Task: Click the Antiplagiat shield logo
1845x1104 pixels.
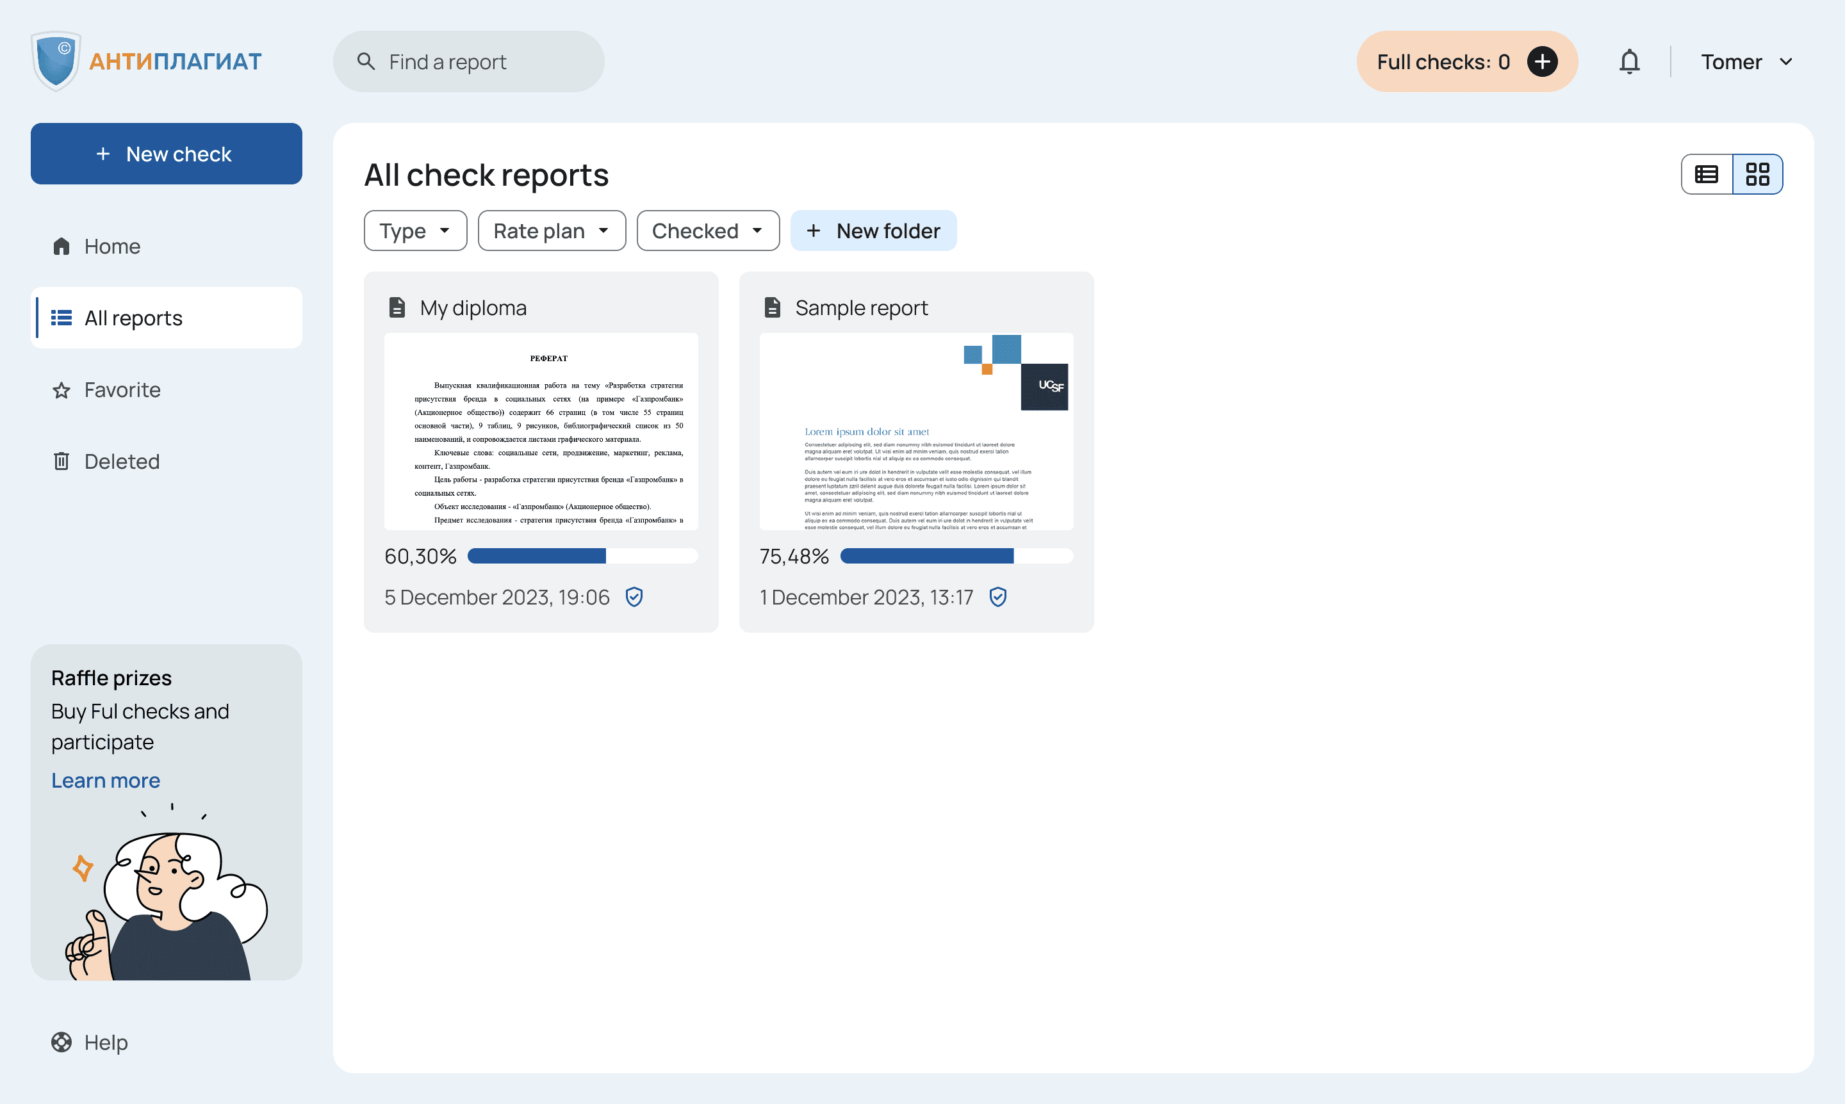Action: [x=56, y=61]
